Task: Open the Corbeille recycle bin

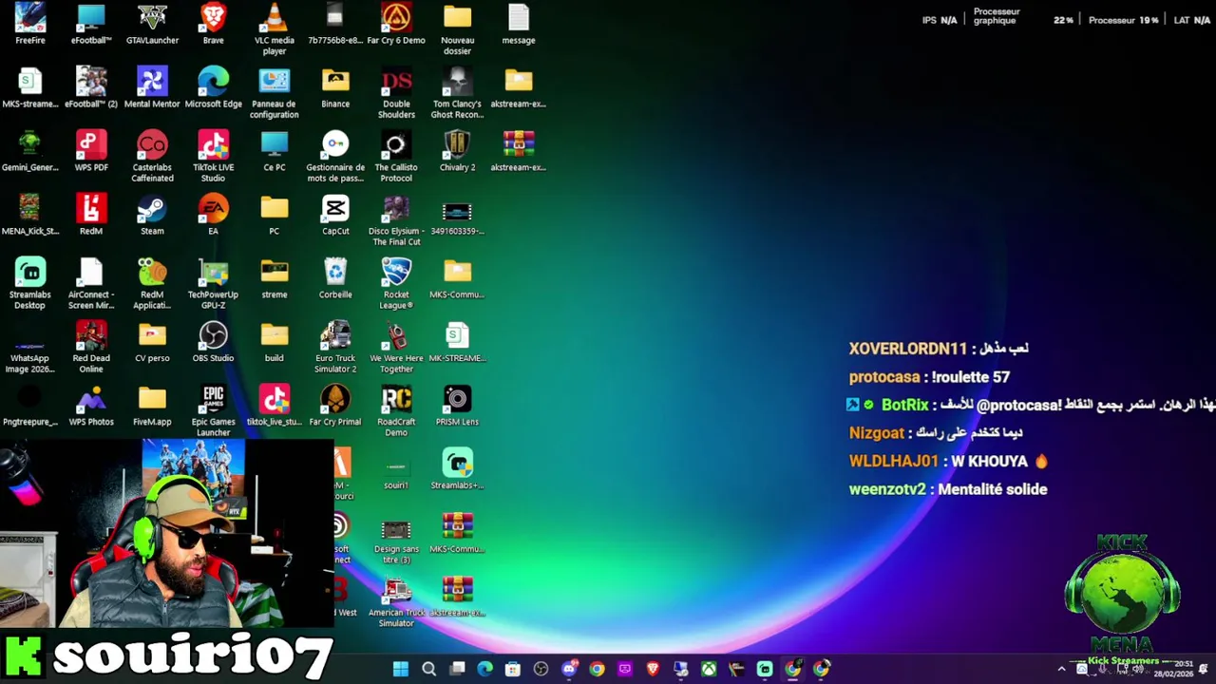Action: pyautogui.click(x=335, y=278)
